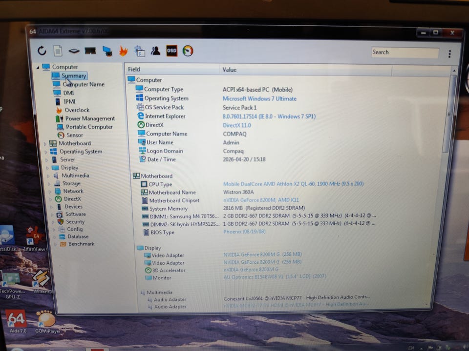Screen dimensions: 469x351
Task: Open the Internet Explorer version link
Action: tap(269, 117)
